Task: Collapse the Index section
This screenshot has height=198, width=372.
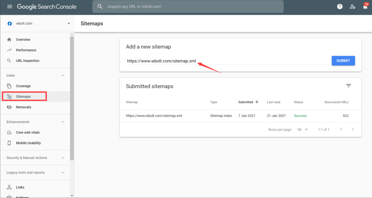Action: click(63, 76)
